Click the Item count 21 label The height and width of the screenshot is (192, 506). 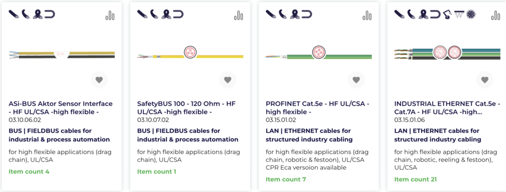pyautogui.click(x=415, y=179)
